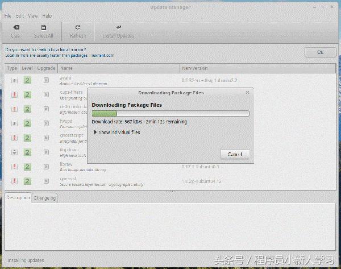
Task: Click the level 2 badge for fwupd
Action: tap(27, 123)
